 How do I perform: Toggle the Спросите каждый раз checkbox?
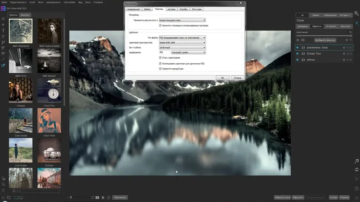click(160, 69)
